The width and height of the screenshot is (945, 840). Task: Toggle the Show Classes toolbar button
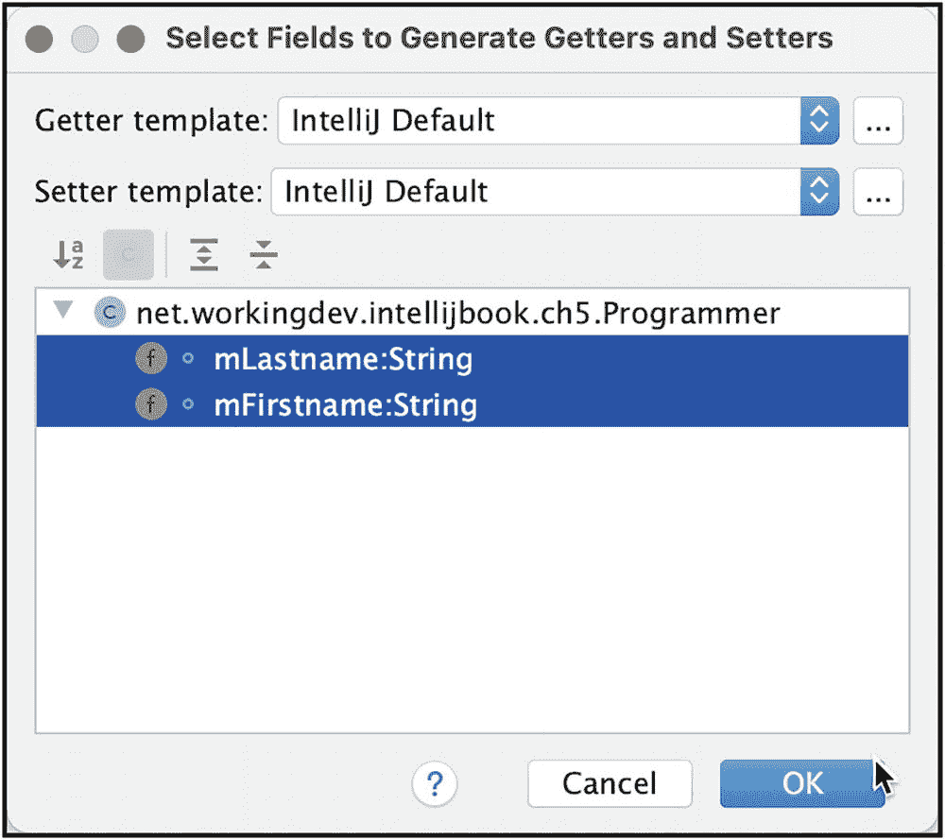point(129,255)
